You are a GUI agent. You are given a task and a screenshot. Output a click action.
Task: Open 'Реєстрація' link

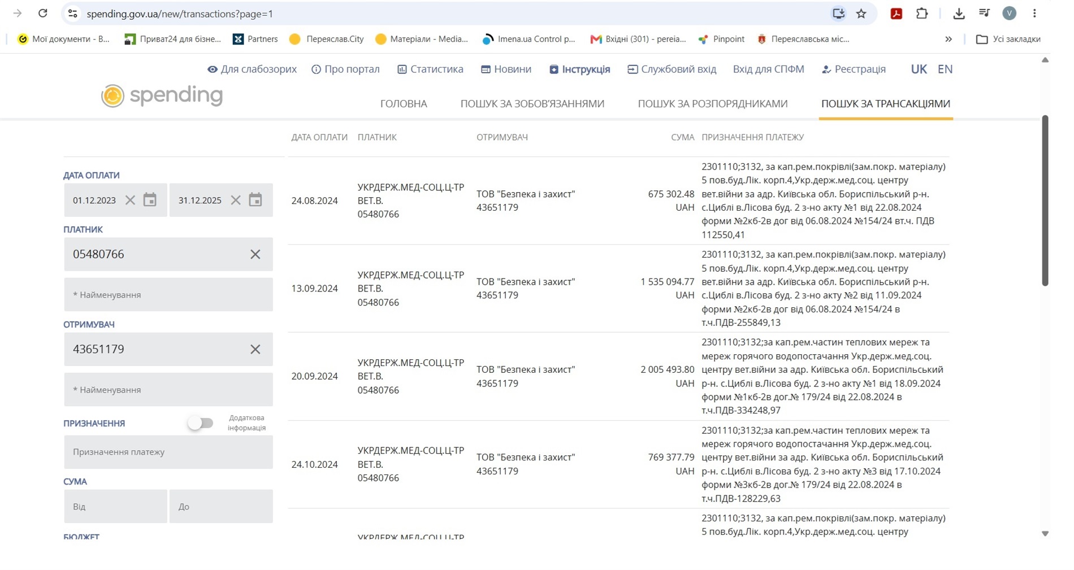coord(854,69)
